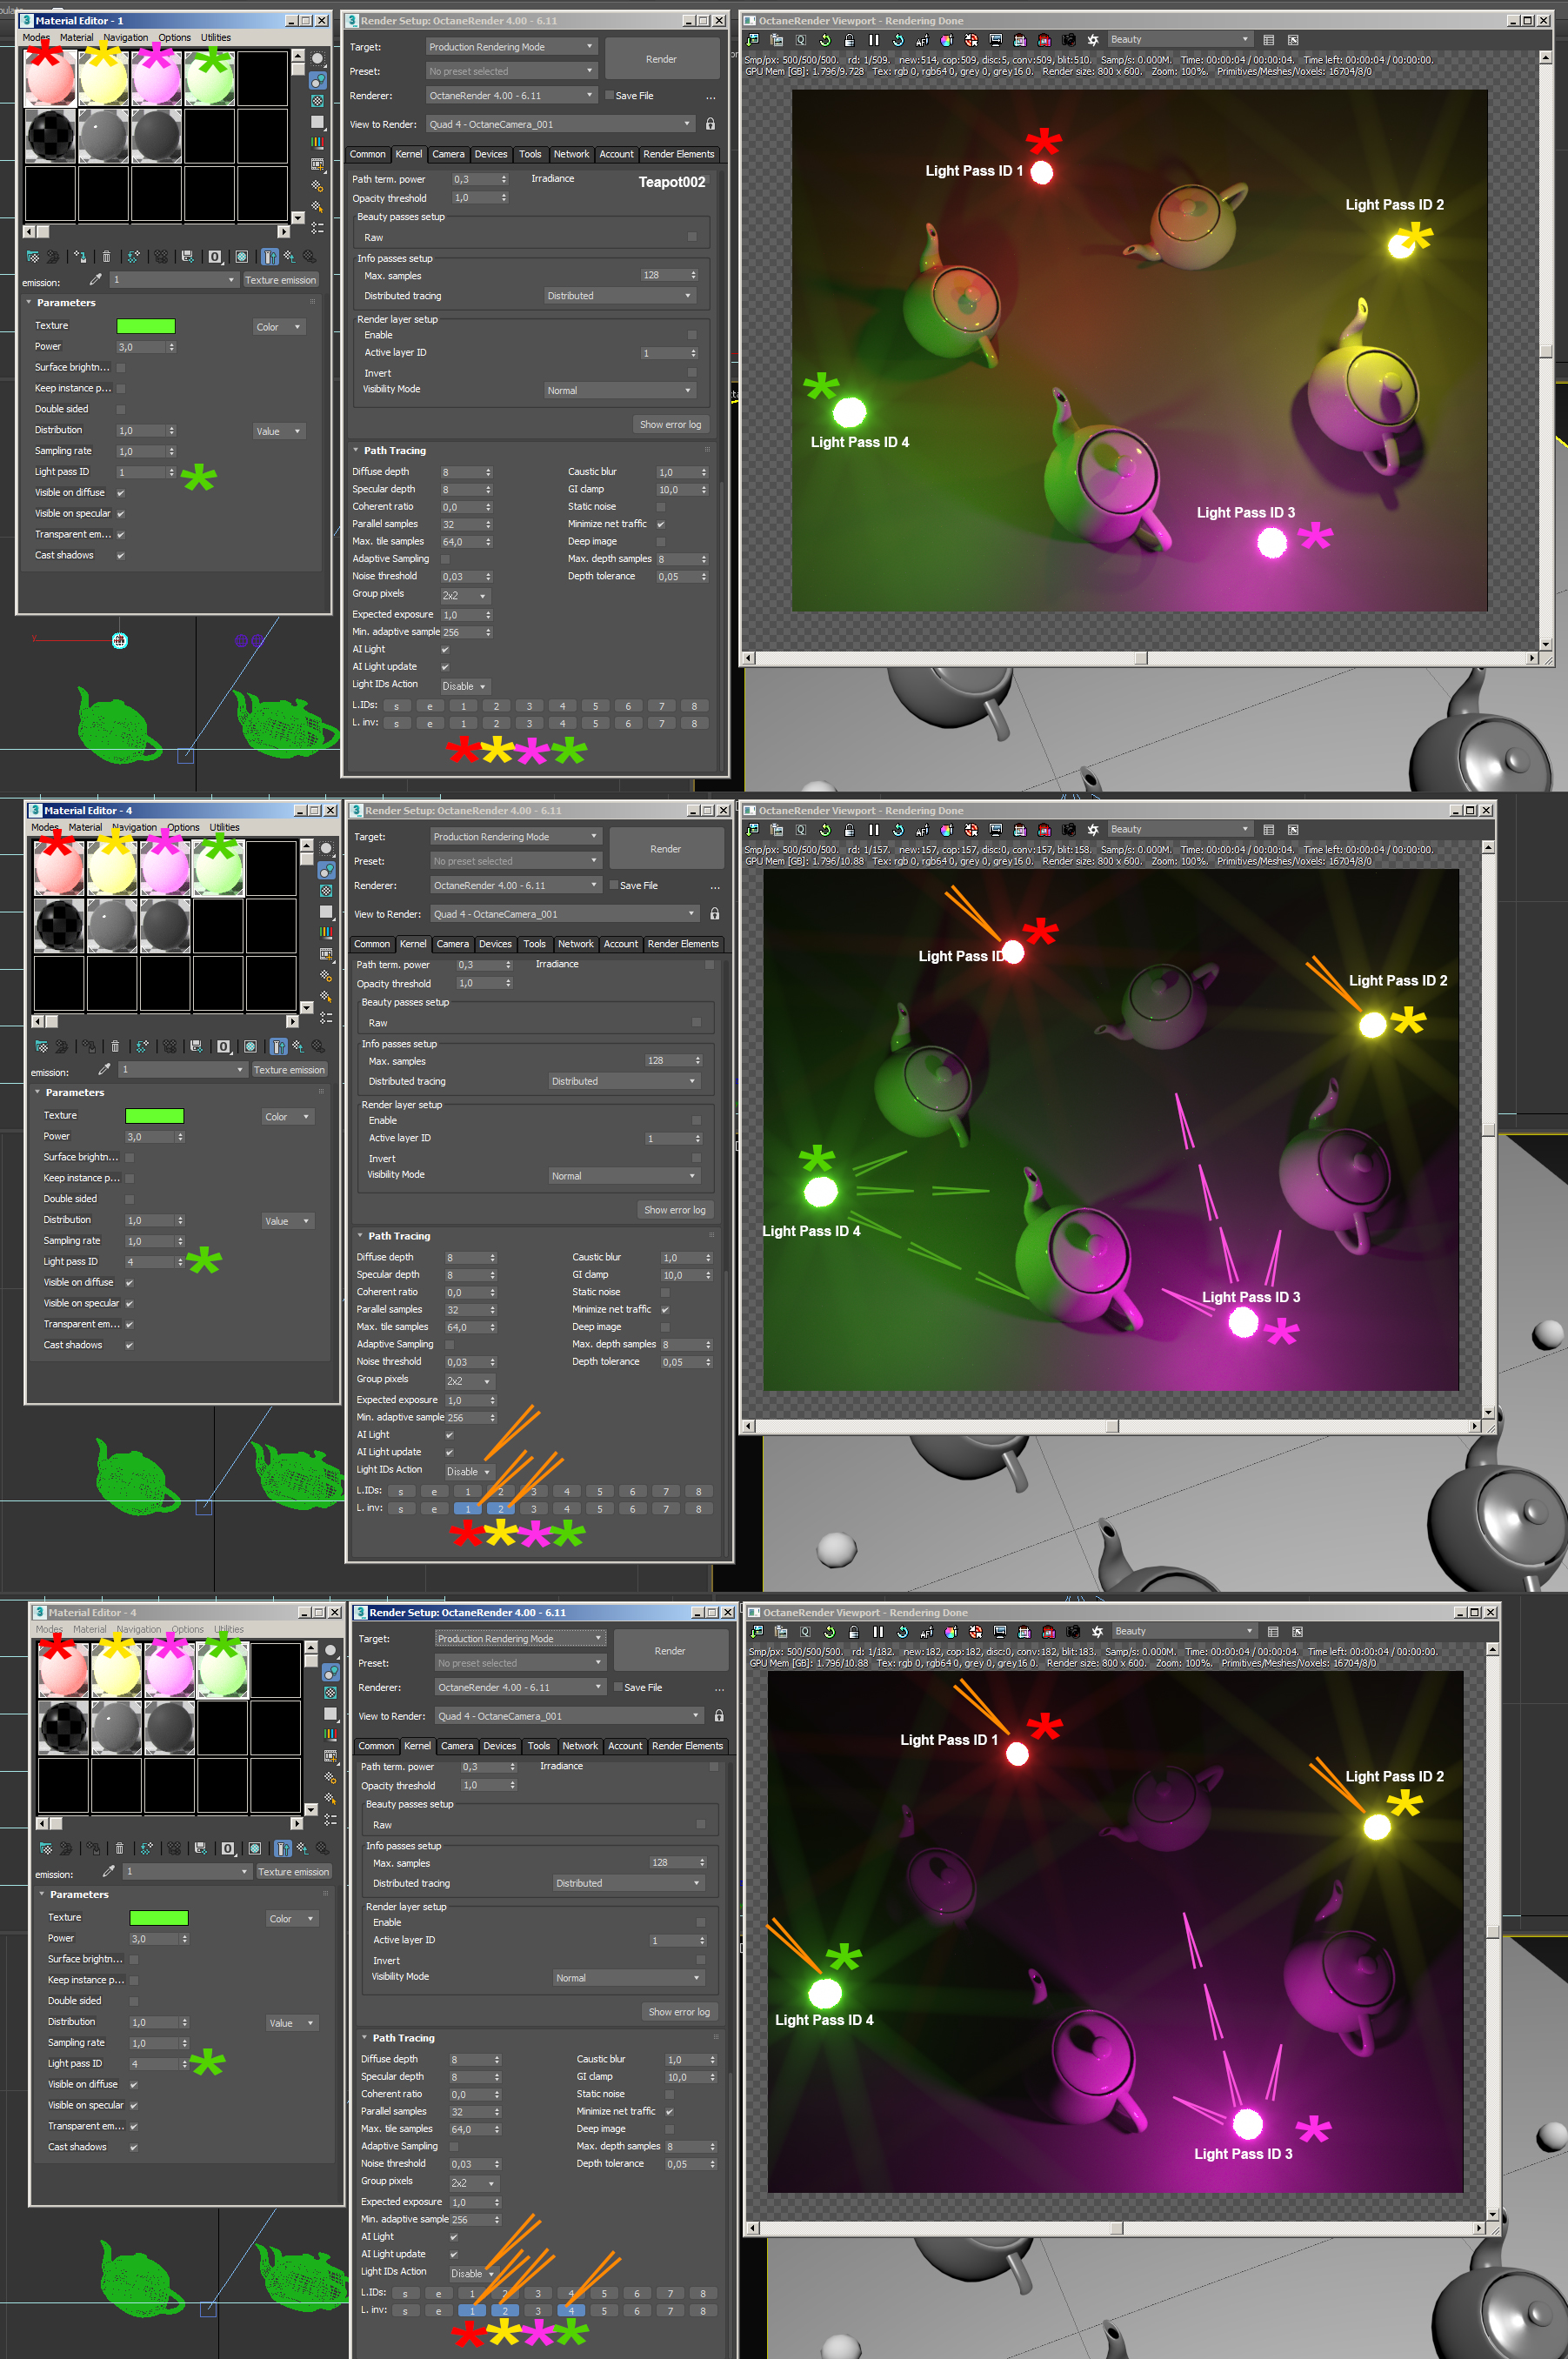Open Utilities menu in Material Editor - 1
The height and width of the screenshot is (2359, 1568).
[216, 38]
